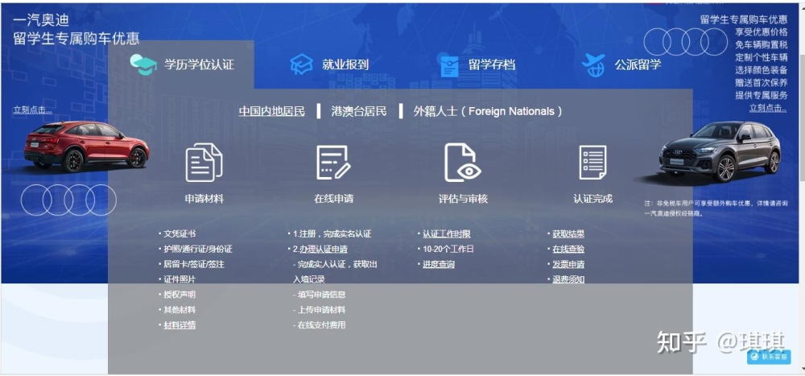Open the 获取结果 link
Image resolution: width=805 pixels, height=376 pixels.
568,233
